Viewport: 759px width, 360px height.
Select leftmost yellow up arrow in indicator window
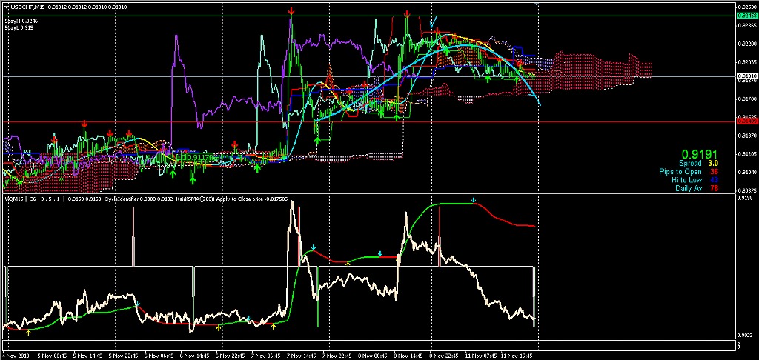coord(28,333)
